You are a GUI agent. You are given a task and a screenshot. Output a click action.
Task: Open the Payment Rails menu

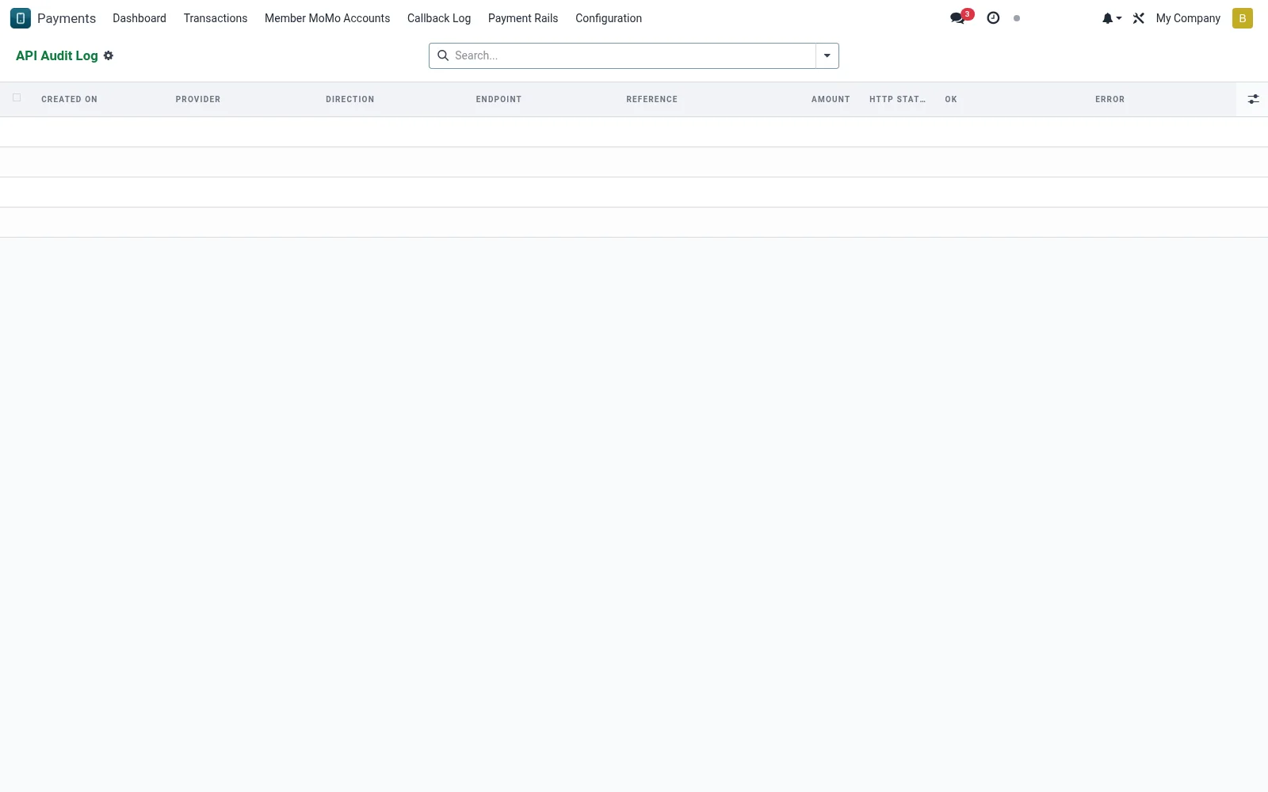coord(523,18)
